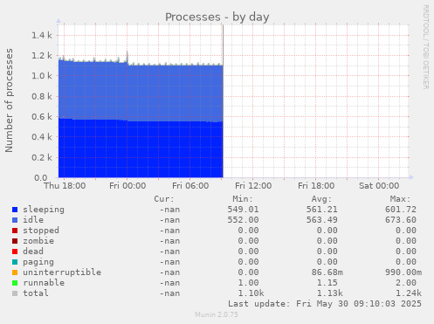Screen dimensions: 434x324
Task: Click the 'Thu 18:00' time axis label
Action: (x=65, y=186)
